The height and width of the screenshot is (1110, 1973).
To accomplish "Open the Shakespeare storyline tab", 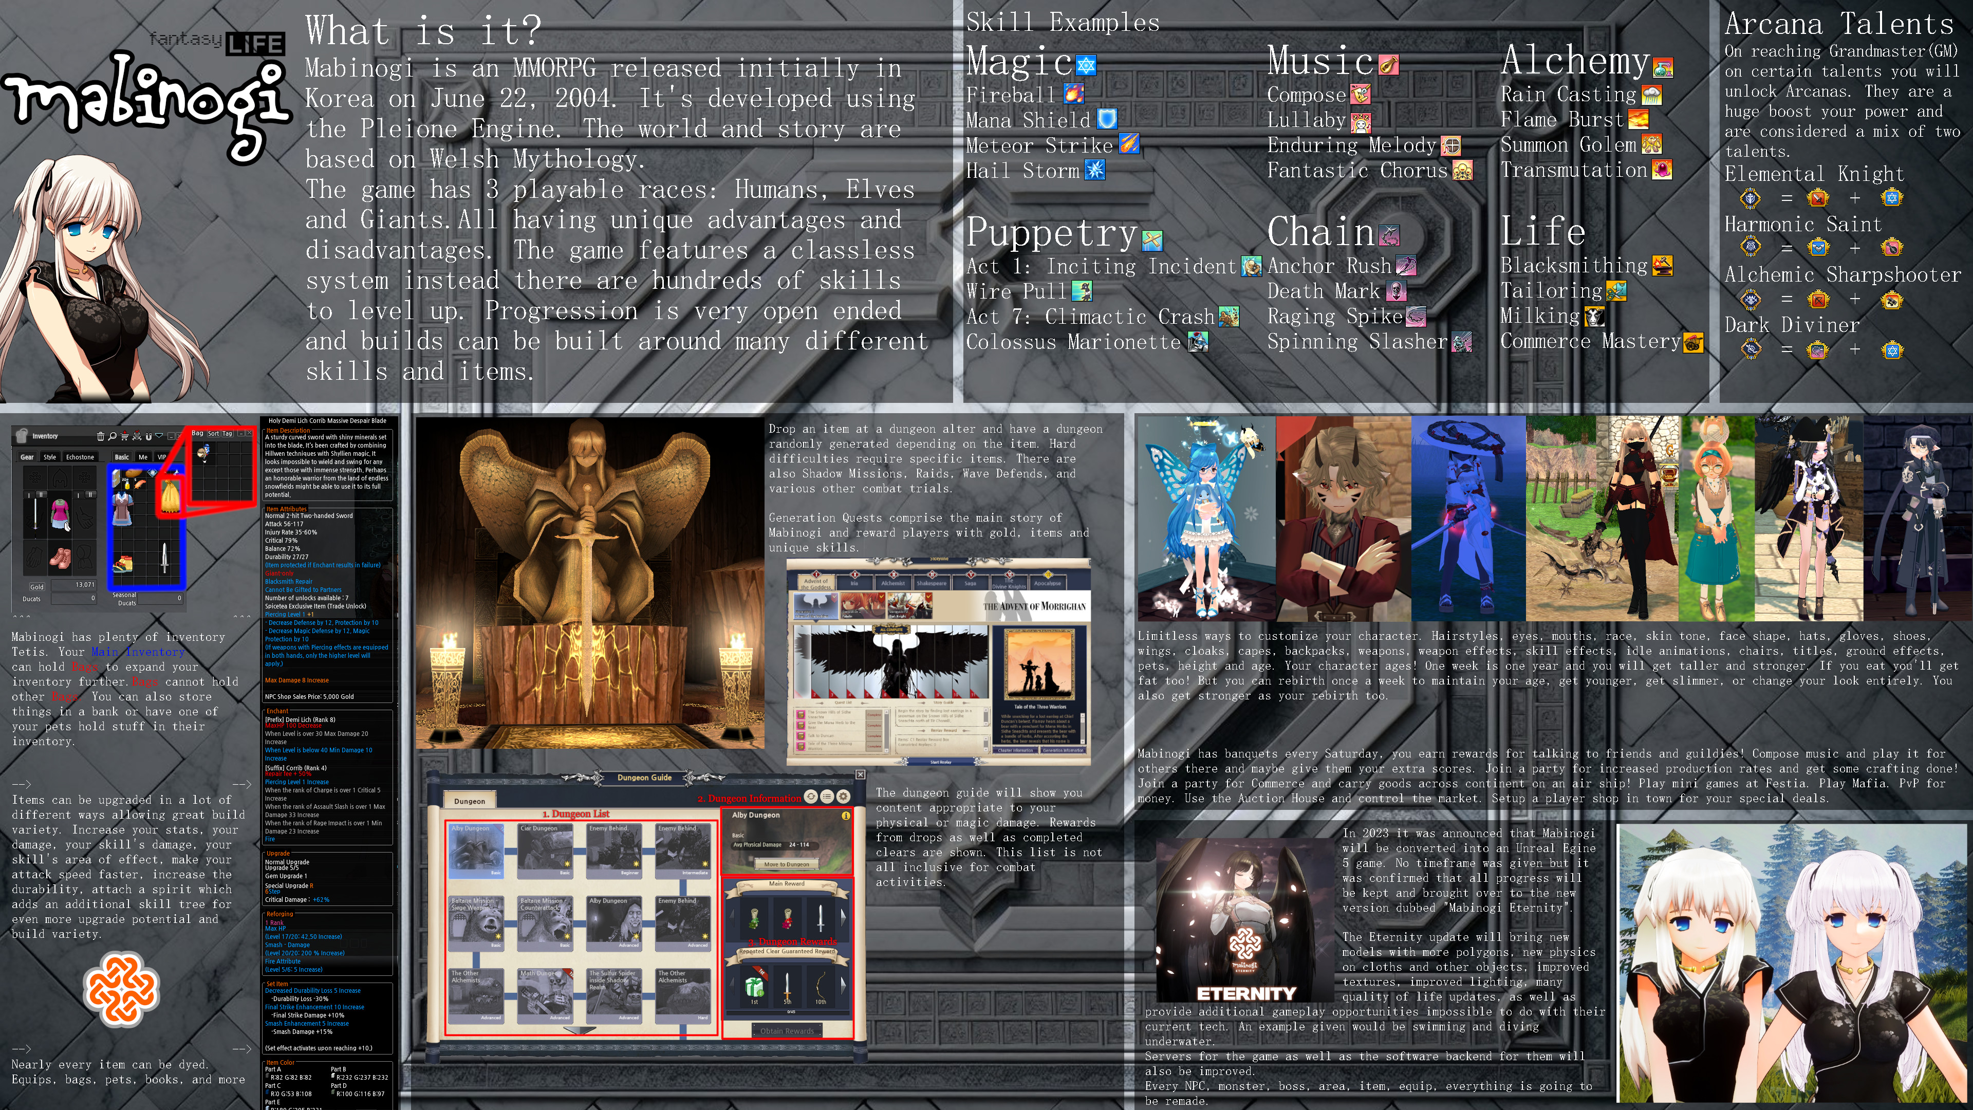I will (932, 583).
